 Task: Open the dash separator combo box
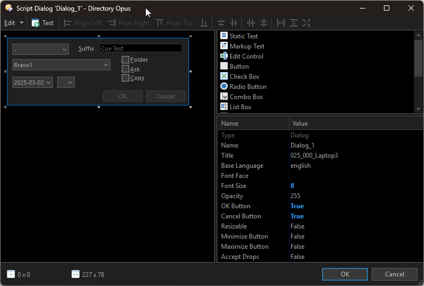(41, 50)
